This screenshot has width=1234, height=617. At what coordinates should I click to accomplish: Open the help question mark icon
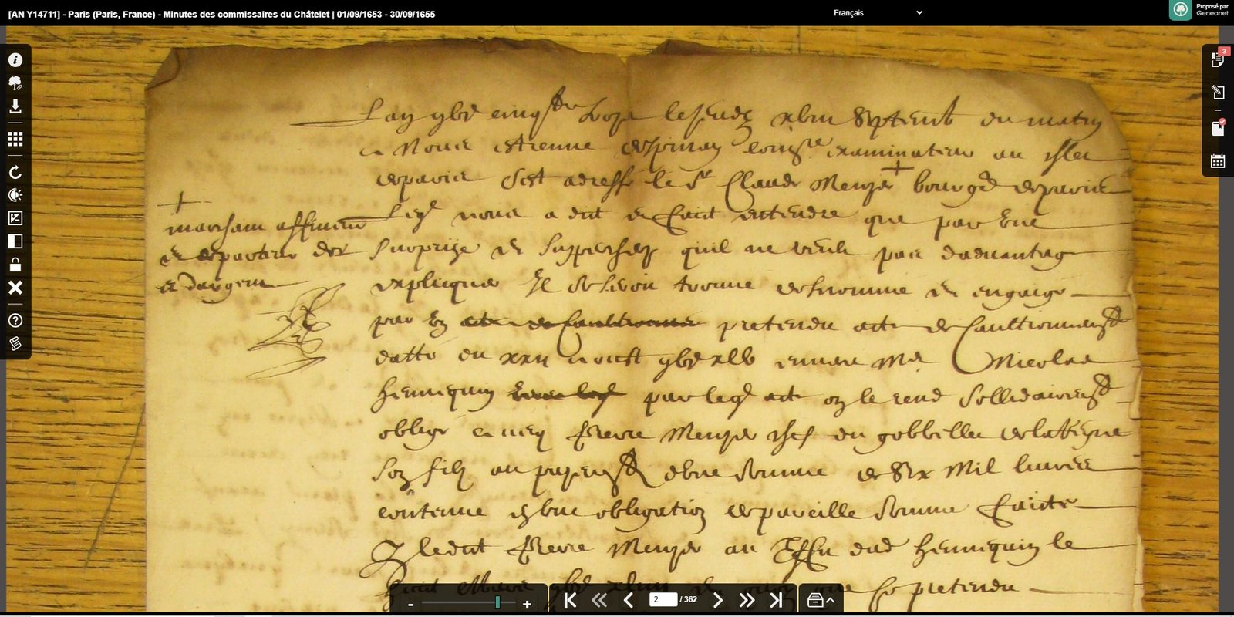pyautogui.click(x=15, y=320)
